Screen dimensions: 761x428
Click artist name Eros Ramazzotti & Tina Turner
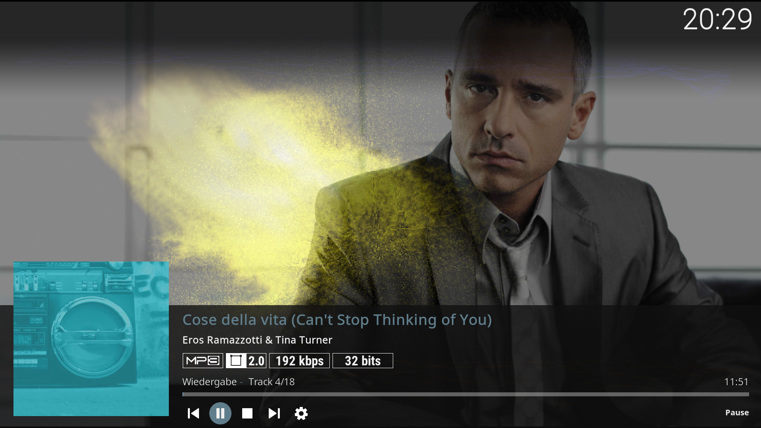257,340
